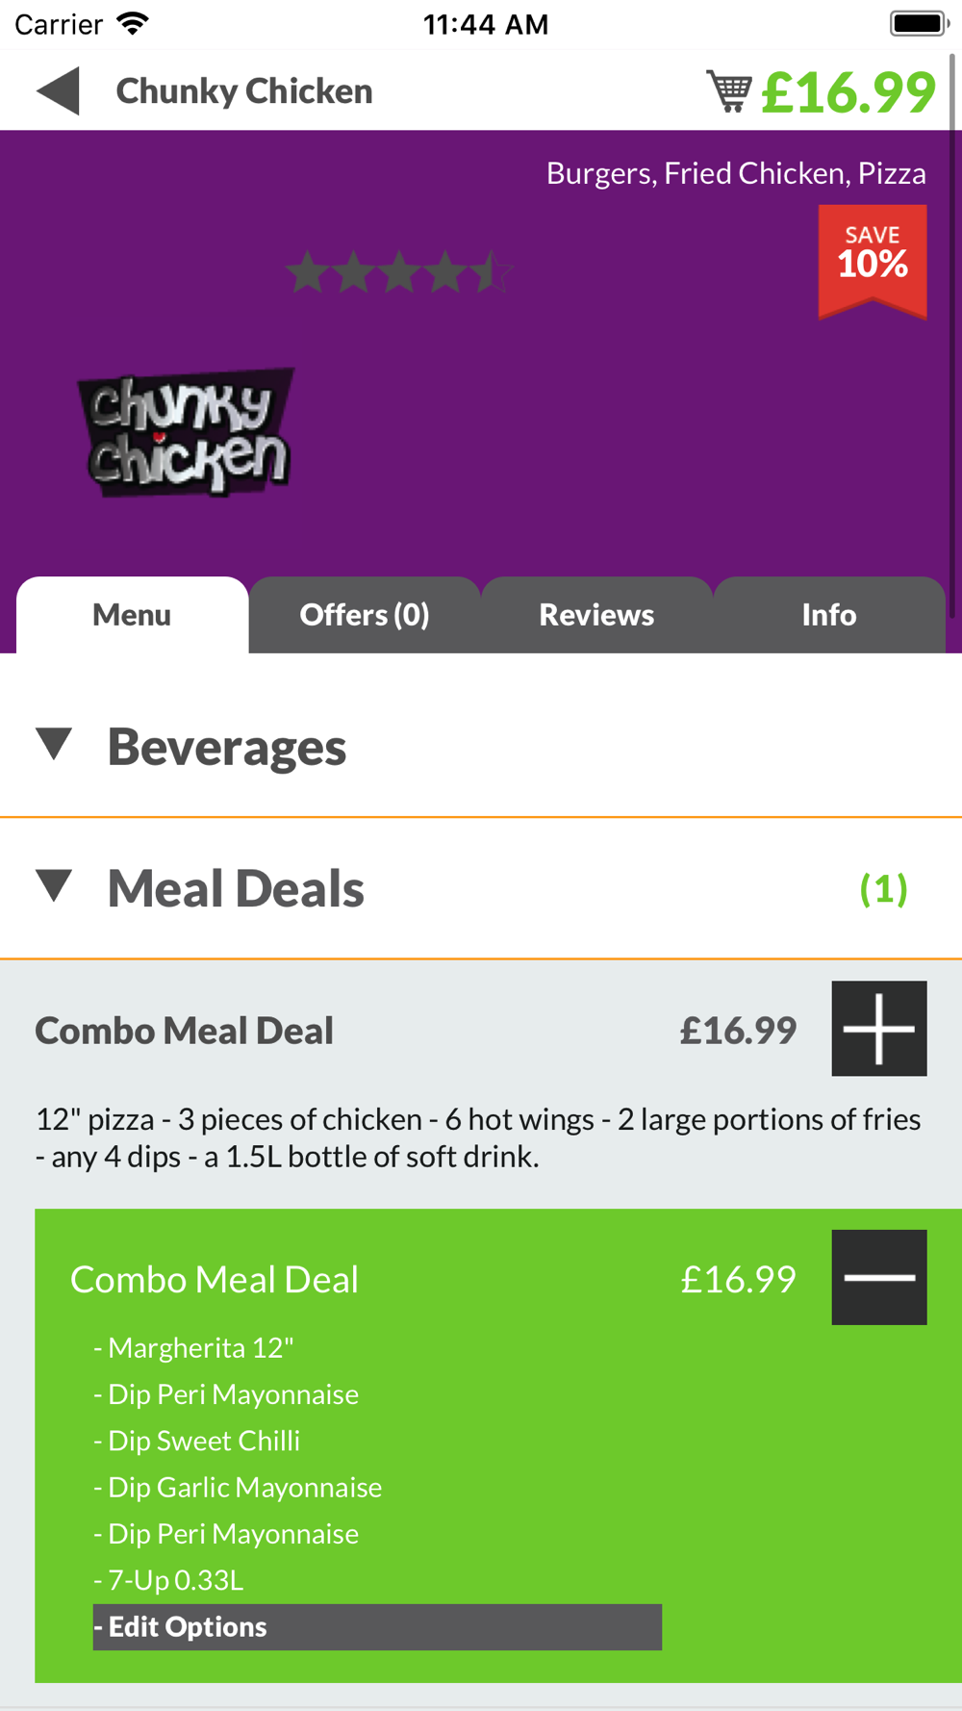Tap the Meal Deals (1) item count

(883, 888)
